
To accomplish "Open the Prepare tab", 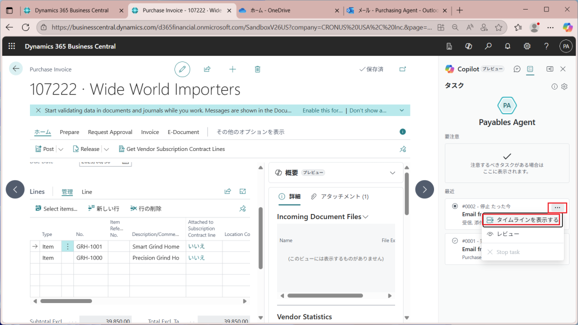I will (69, 132).
